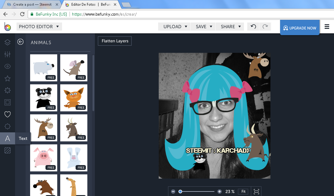The width and height of the screenshot is (334, 196).
Task: Click the 23 % zoom value
Action: 230,191
